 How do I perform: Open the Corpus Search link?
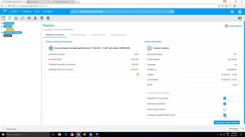235,26
